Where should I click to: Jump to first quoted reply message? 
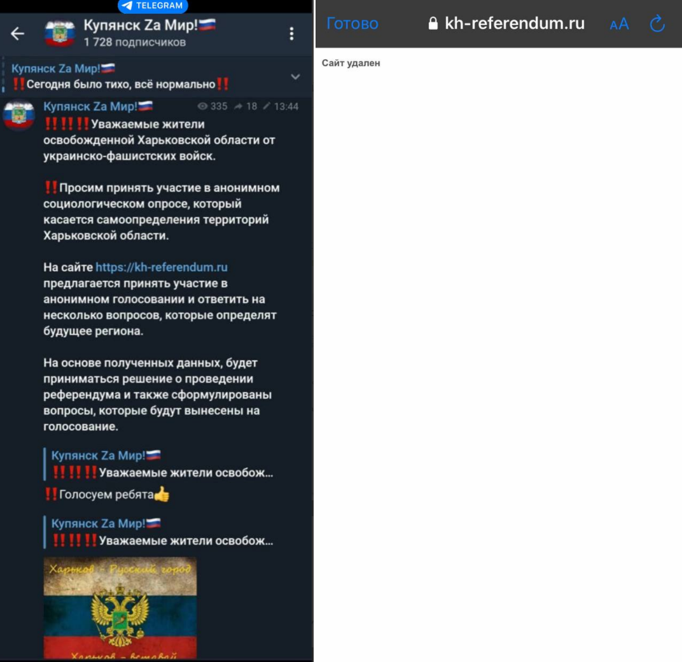coord(161,464)
